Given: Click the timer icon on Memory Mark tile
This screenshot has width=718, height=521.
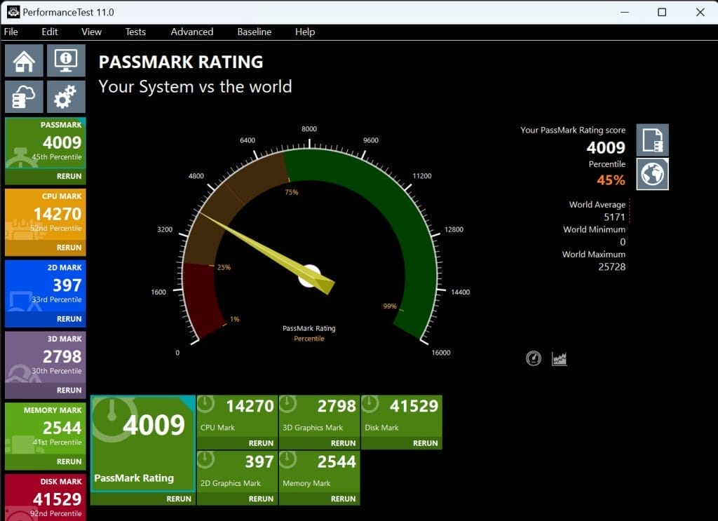Looking at the screenshot, I should [x=288, y=459].
